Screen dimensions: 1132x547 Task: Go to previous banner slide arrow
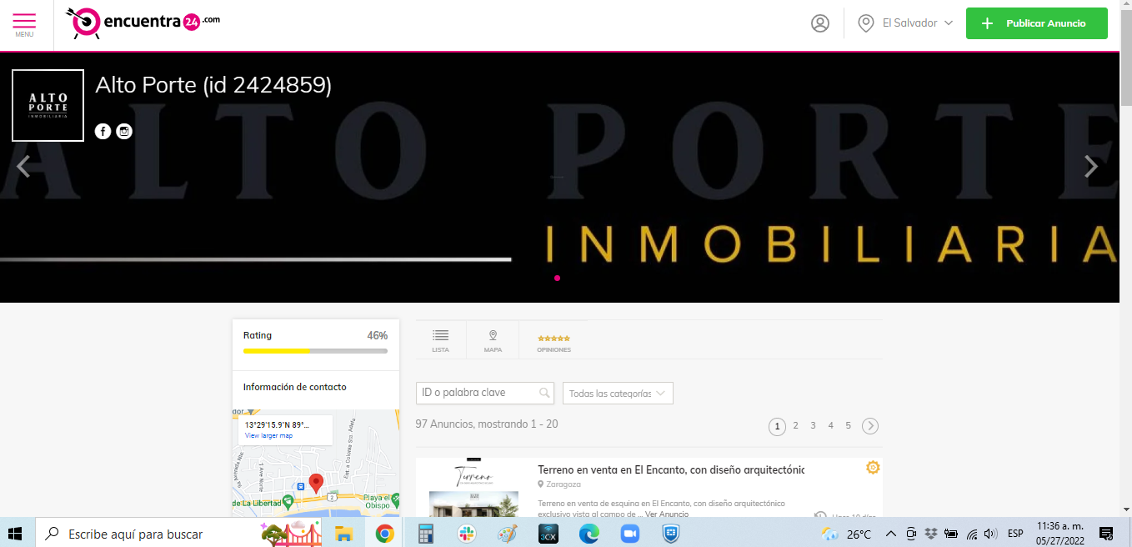point(23,167)
